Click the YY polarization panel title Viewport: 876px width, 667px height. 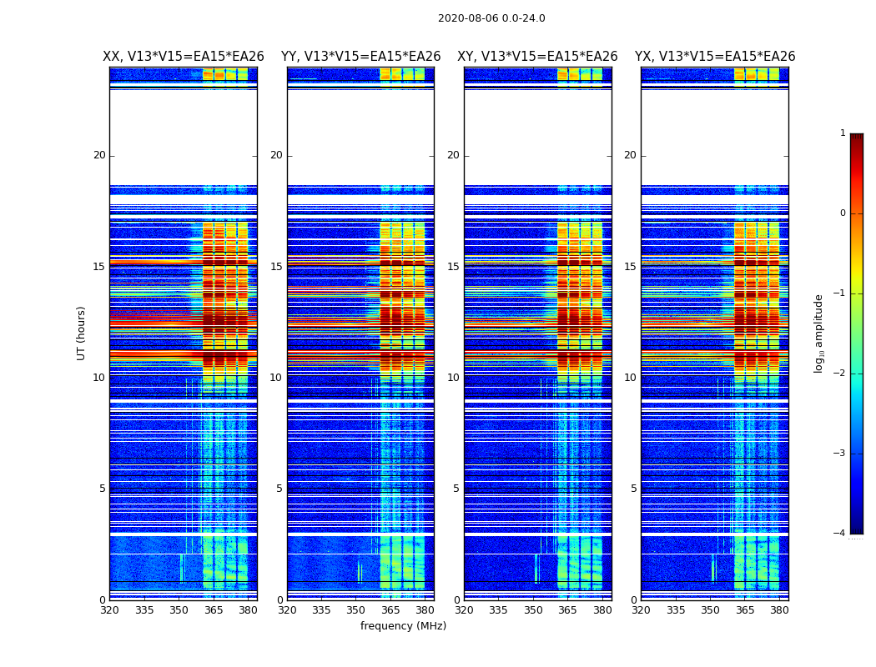tap(361, 57)
